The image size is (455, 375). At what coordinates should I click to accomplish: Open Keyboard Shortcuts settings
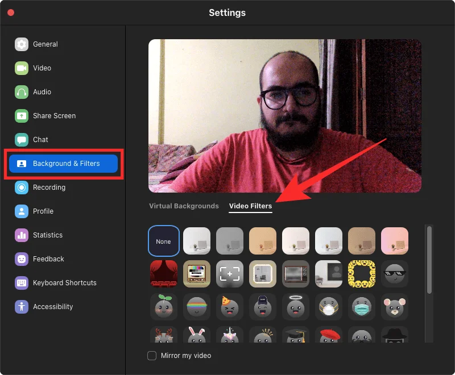click(64, 283)
